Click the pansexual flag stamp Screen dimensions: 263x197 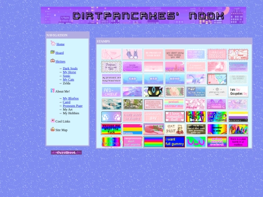point(132,129)
